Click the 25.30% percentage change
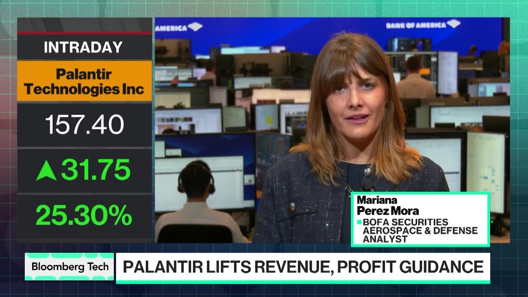The image size is (528, 297). click(x=84, y=215)
